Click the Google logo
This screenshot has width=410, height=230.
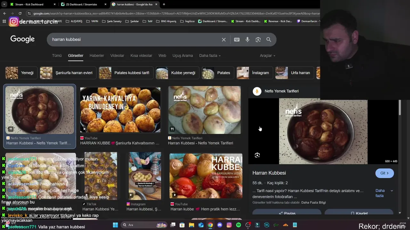[22, 39]
